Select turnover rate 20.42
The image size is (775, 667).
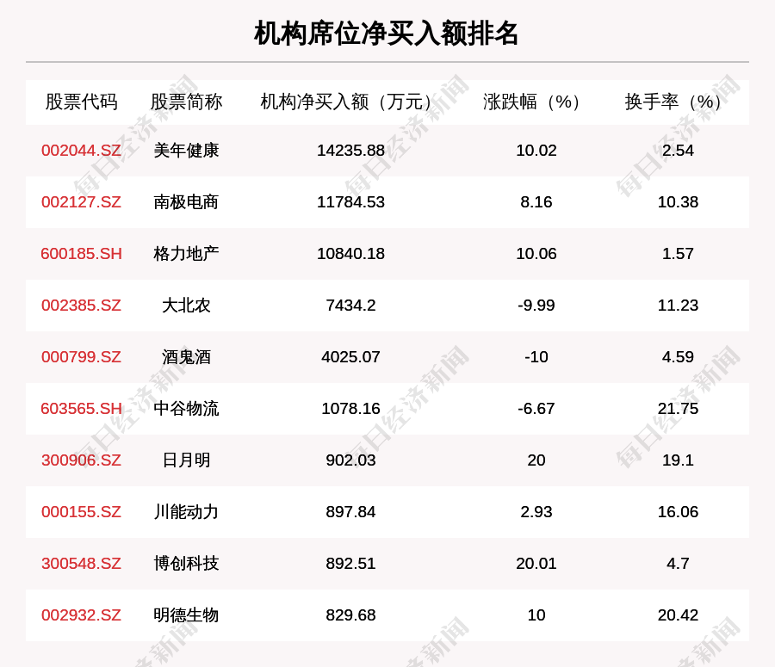678,615
